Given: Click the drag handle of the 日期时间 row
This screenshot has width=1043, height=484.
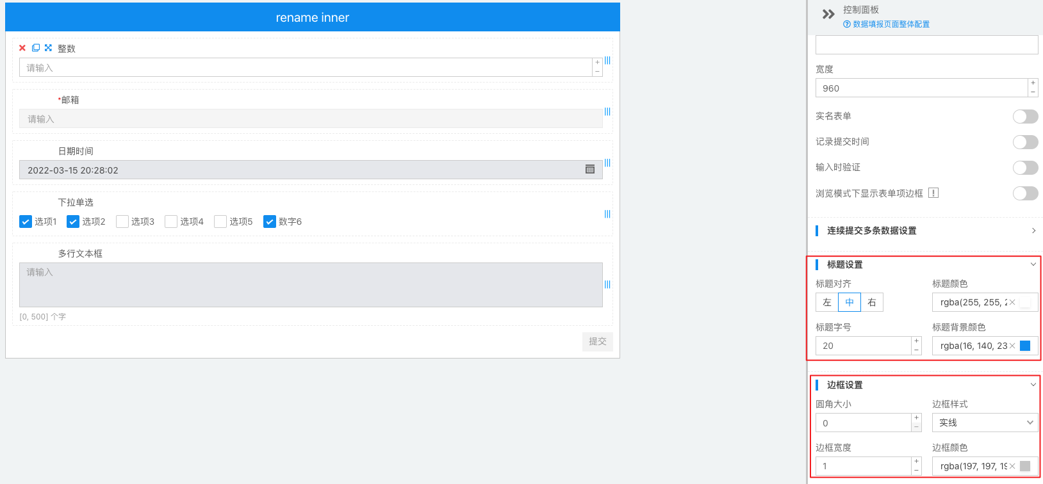Looking at the screenshot, I should (607, 163).
